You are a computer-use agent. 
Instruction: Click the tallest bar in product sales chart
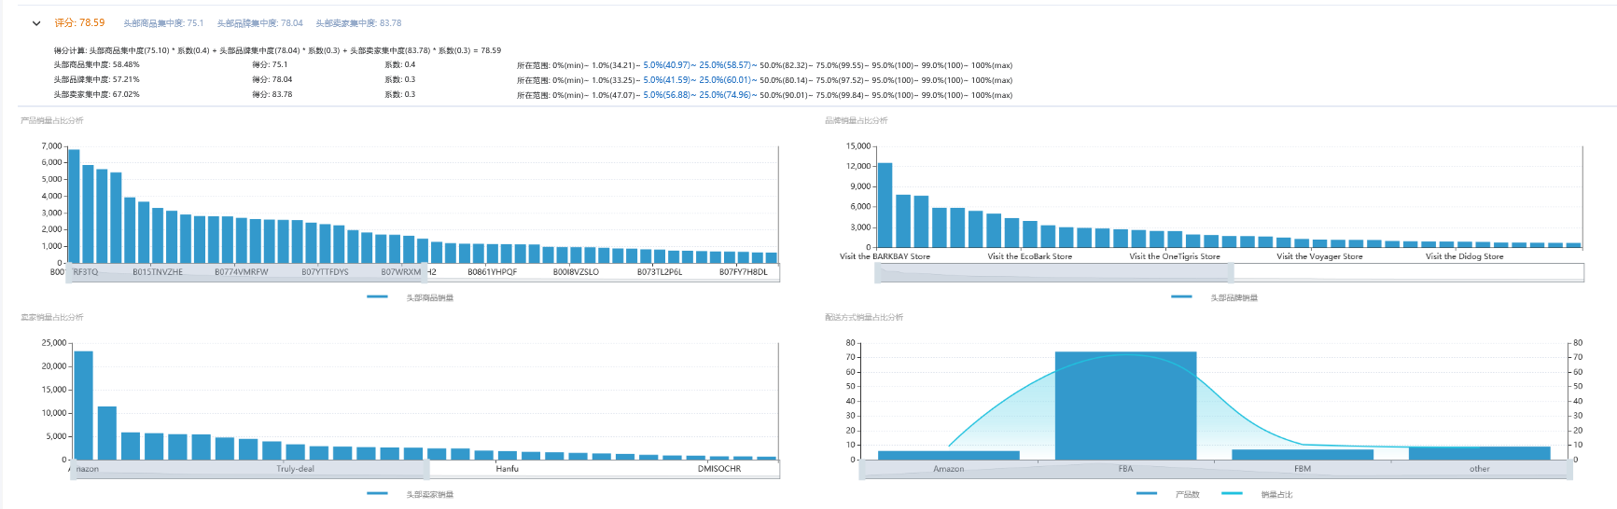pos(74,205)
